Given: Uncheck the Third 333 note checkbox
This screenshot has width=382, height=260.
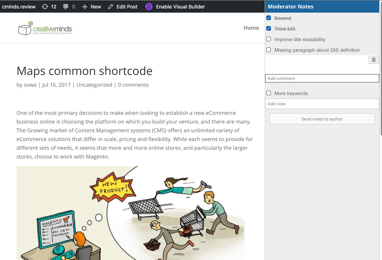Looking at the screenshot, I should point(269,29).
